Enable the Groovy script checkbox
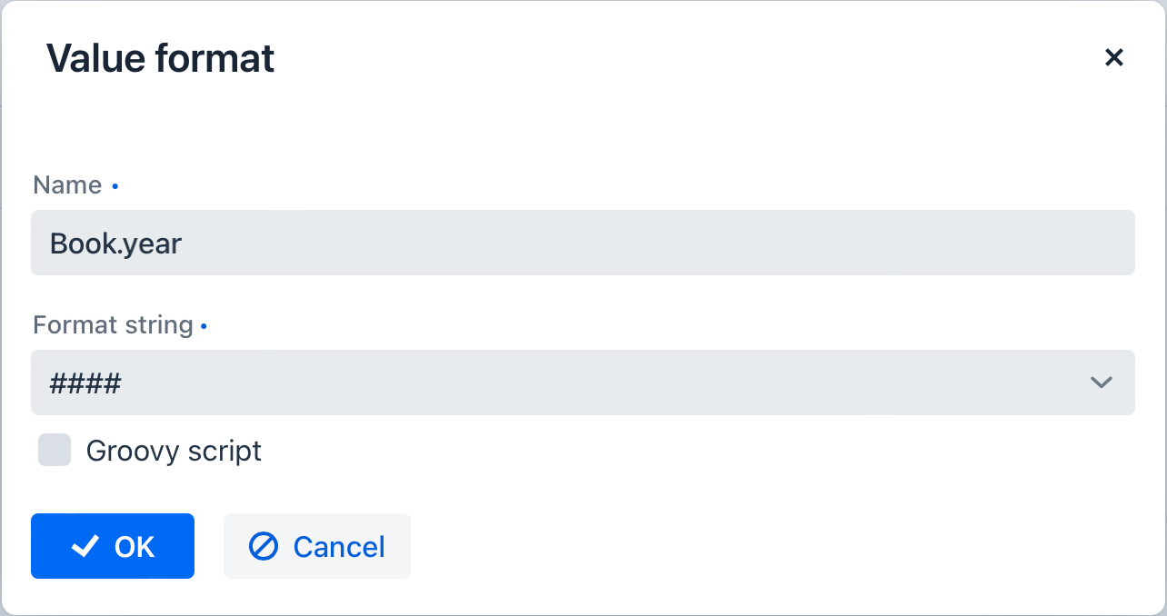This screenshot has width=1167, height=616. tap(55, 450)
